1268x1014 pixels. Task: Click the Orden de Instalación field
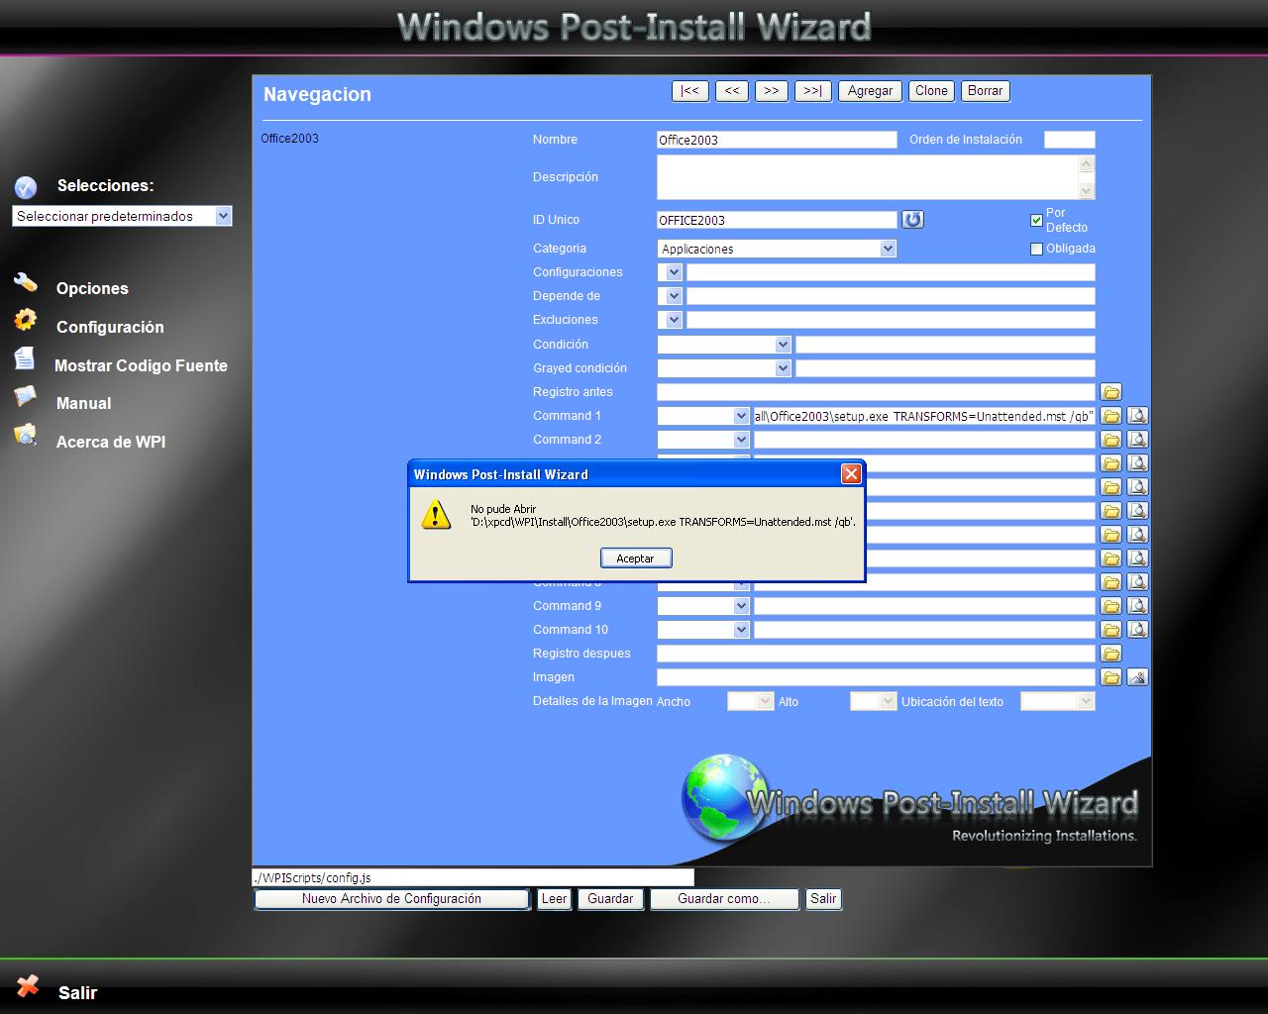point(1070,140)
